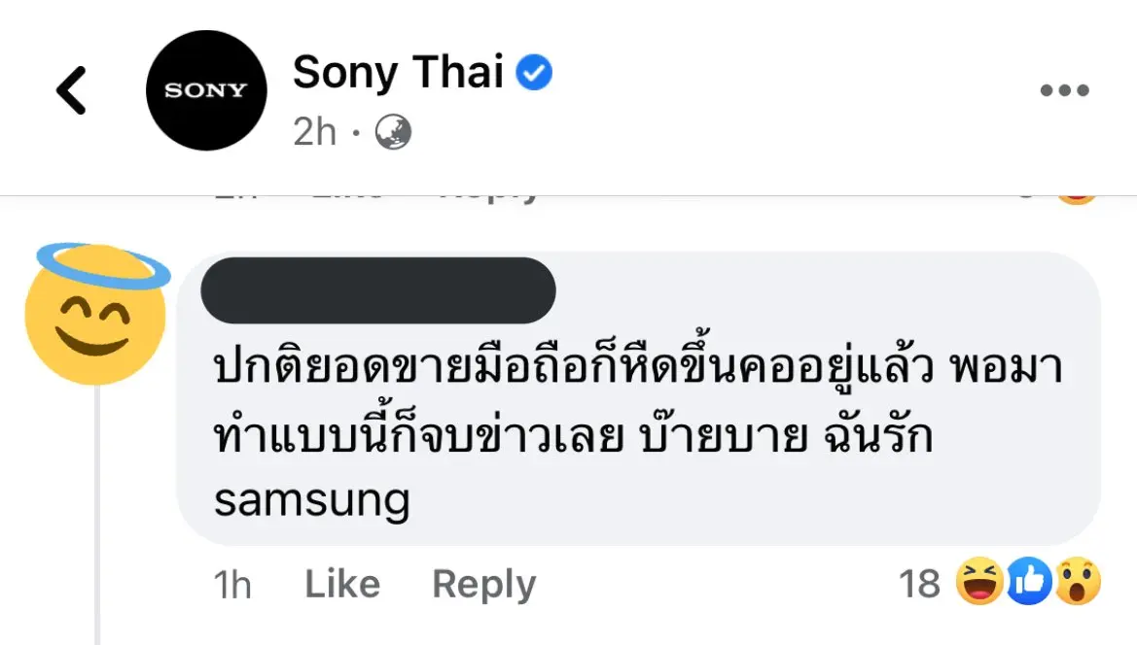Viewport: 1137px width, 645px height.
Task: Click the post's 2h timestamp
Action: pos(314,131)
